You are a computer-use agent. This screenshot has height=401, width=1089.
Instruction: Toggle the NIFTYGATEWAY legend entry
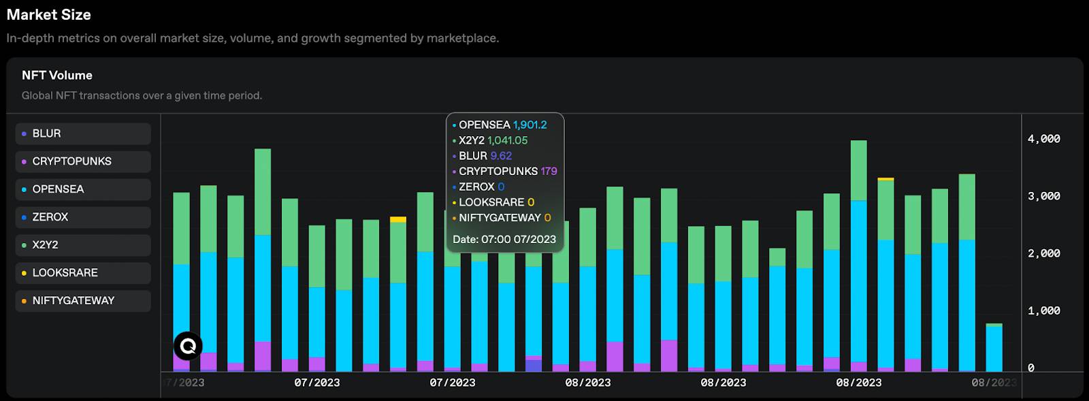coord(83,301)
